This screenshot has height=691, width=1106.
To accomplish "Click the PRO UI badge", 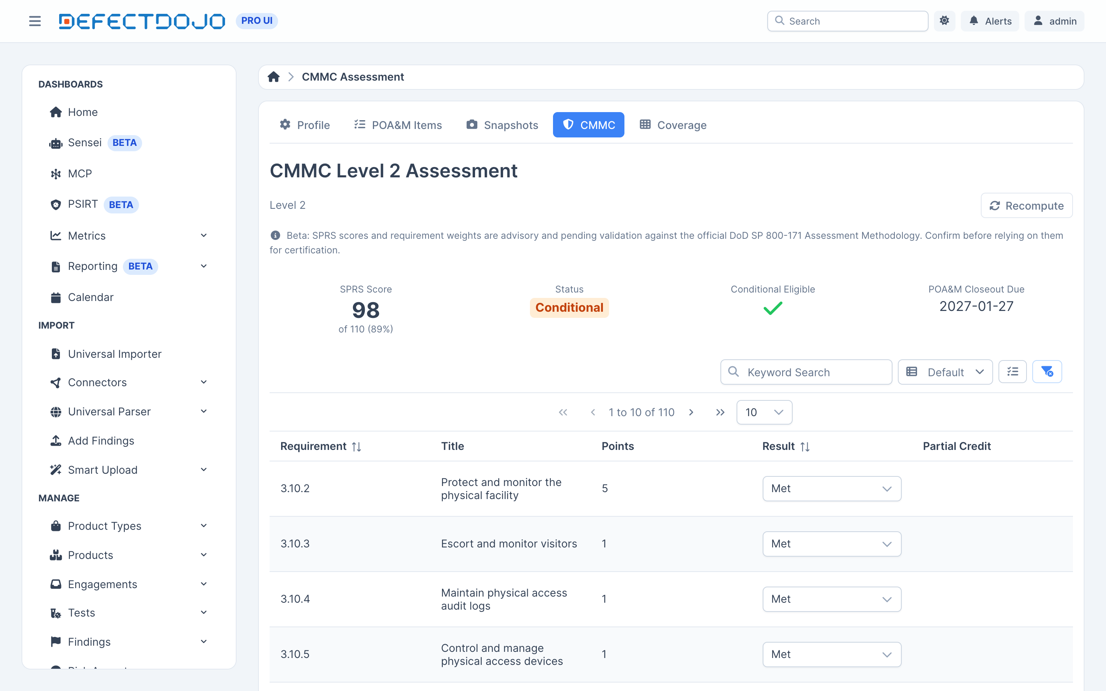I will pyautogui.click(x=257, y=21).
